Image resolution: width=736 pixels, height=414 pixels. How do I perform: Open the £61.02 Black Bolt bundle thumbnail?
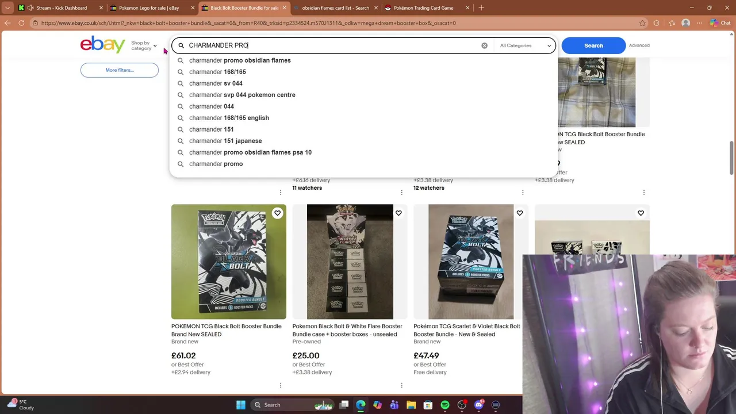[229, 262]
